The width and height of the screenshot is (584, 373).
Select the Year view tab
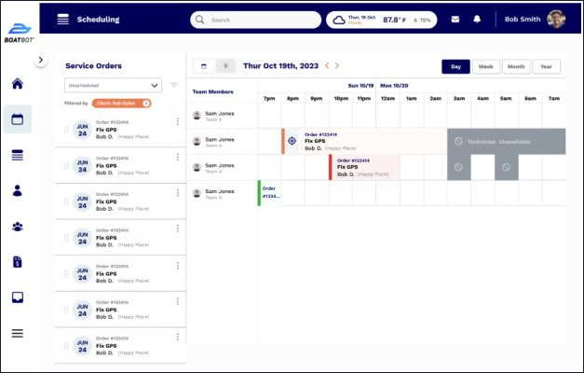546,67
